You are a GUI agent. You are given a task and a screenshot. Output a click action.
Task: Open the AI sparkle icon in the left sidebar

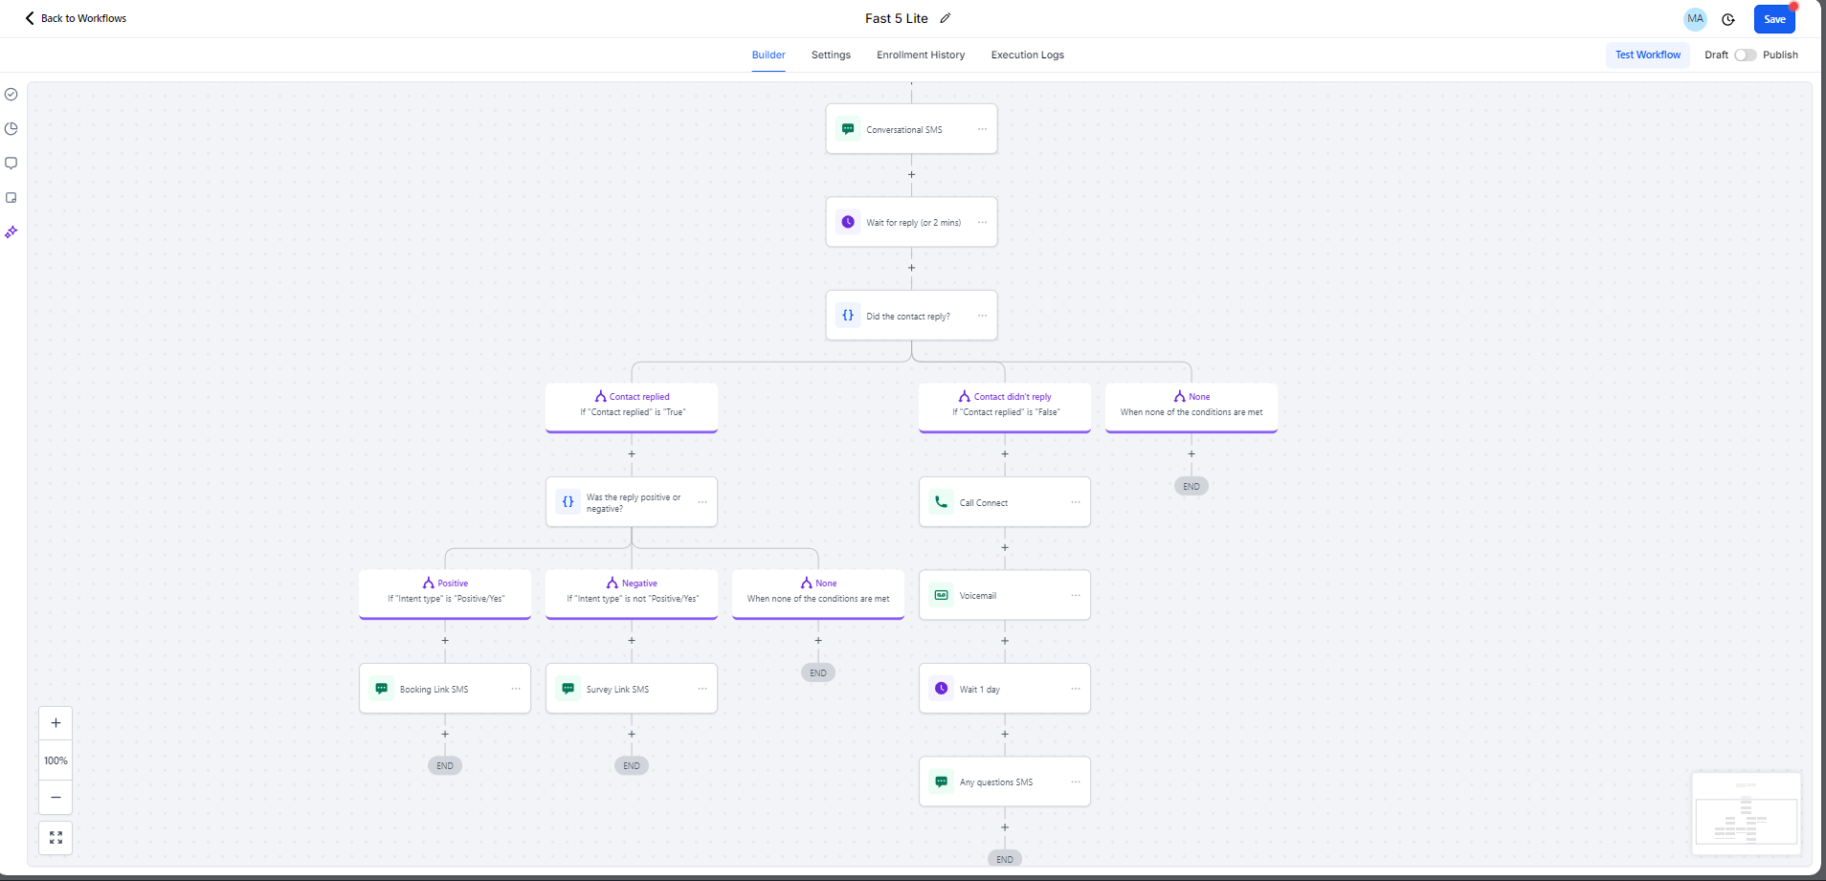11,232
